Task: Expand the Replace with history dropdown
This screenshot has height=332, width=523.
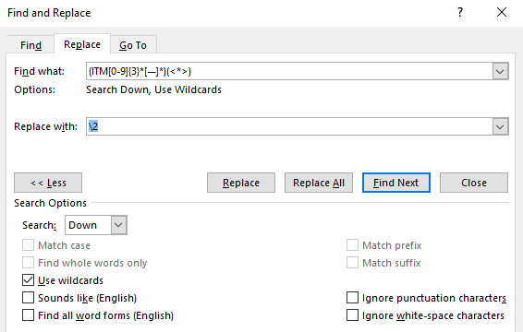Action: [x=500, y=126]
